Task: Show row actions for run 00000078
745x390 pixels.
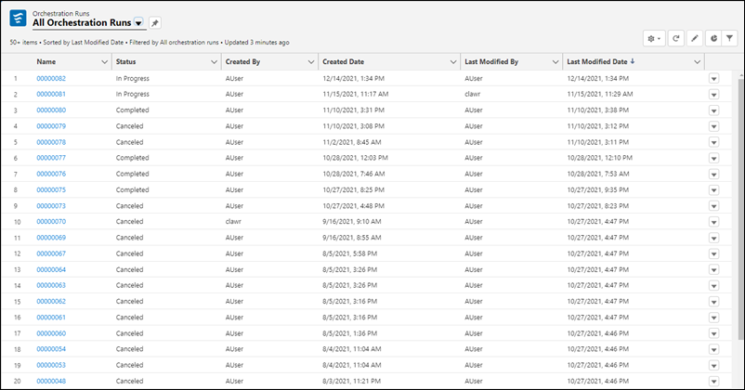Action: 713,142
